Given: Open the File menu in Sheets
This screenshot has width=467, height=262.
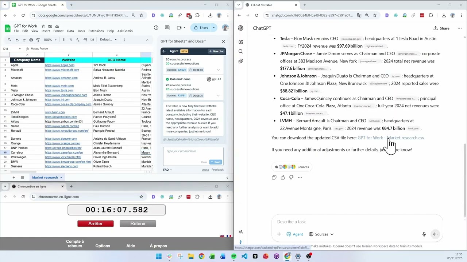Looking at the screenshot, I should [x=16, y=31].
